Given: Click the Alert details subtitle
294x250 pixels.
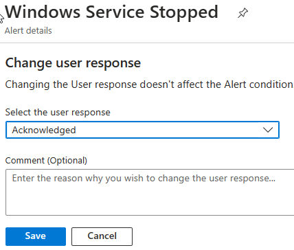Looking at the screenshot, I should (28, 30).
